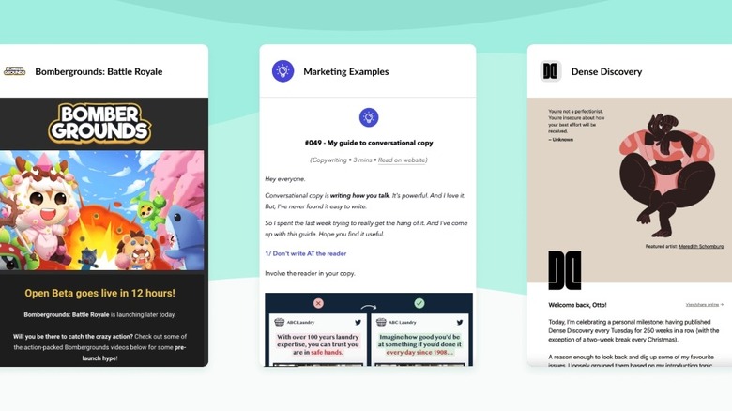
Task: Click the 'Hey everyone.' line
Action: [x=285, y=179]
